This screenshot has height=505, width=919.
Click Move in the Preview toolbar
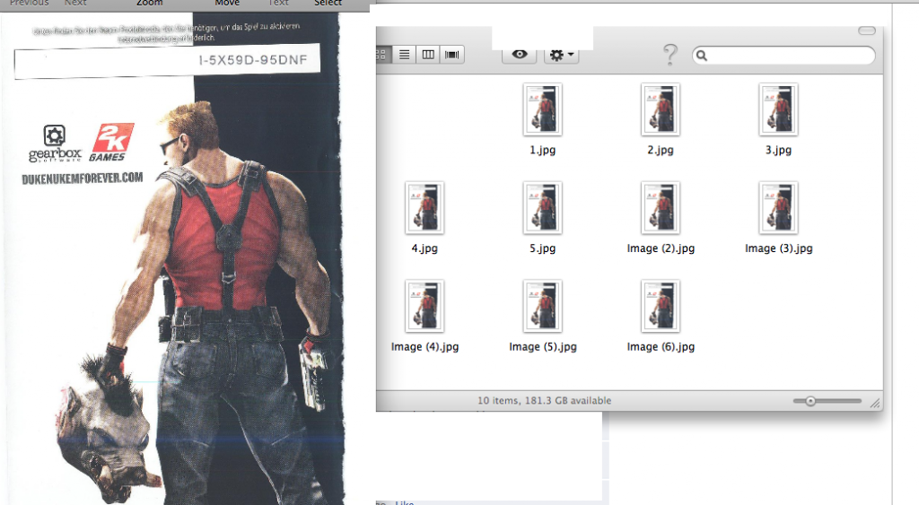coord(227,3)
